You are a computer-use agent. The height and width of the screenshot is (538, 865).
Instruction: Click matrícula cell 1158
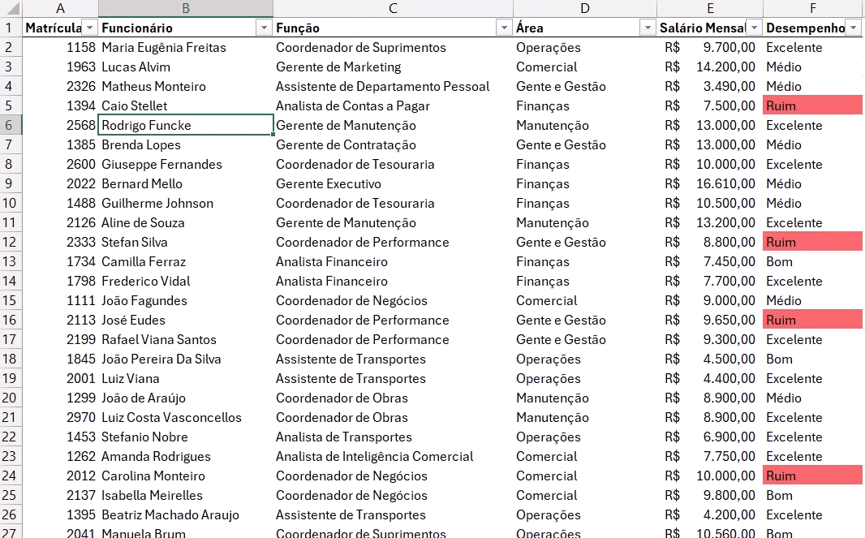(60, 47)
